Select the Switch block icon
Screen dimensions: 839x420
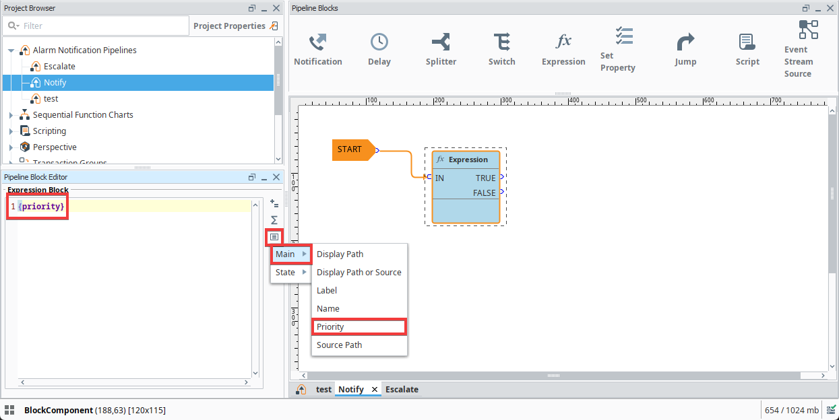coord(501,50)
